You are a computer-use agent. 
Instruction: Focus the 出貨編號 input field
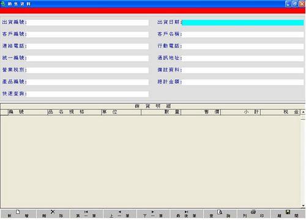(x=88, y=23)
